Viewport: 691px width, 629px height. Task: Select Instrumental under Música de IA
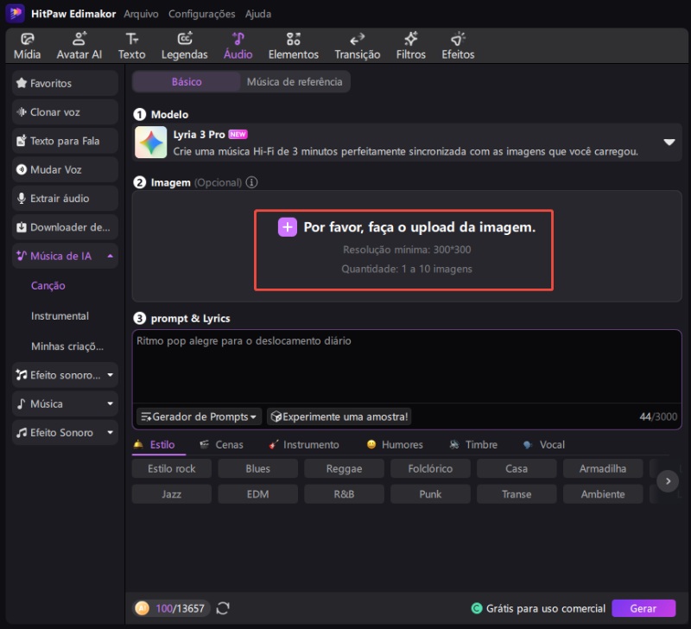click(x=60, y=316)
